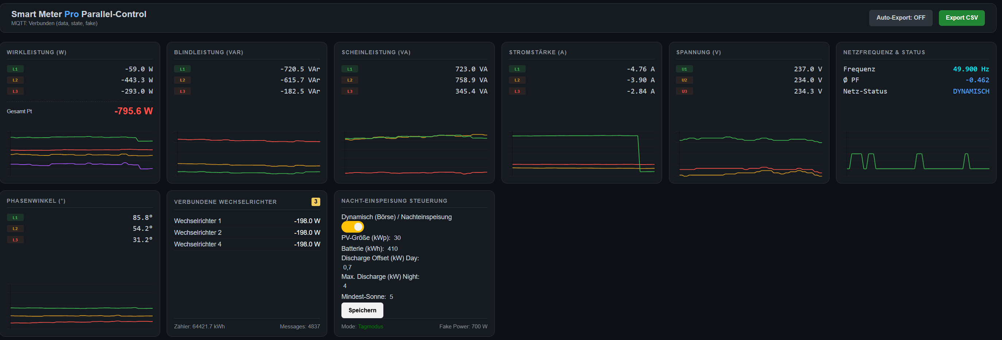
Task: Click the Mindest-Sonne value field
Action: click(x=391, y=297)
